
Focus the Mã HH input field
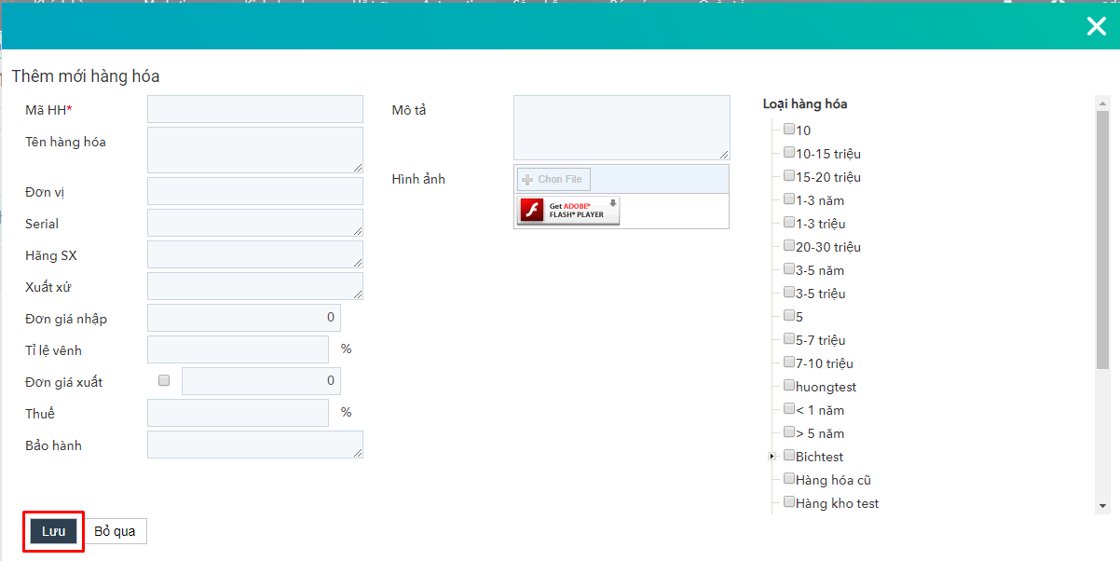click(x=255, y=109)
